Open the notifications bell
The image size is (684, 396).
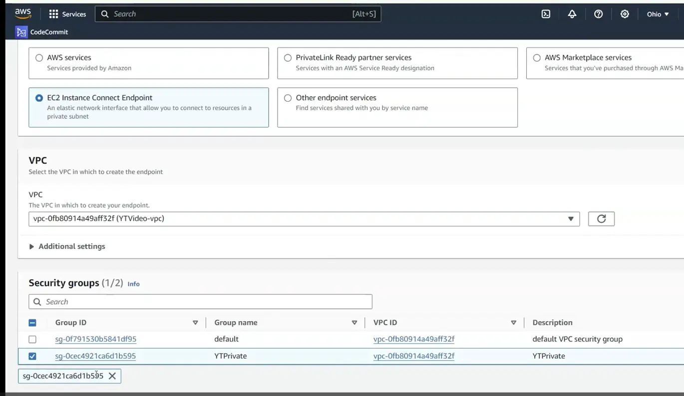tap(572, 14)
